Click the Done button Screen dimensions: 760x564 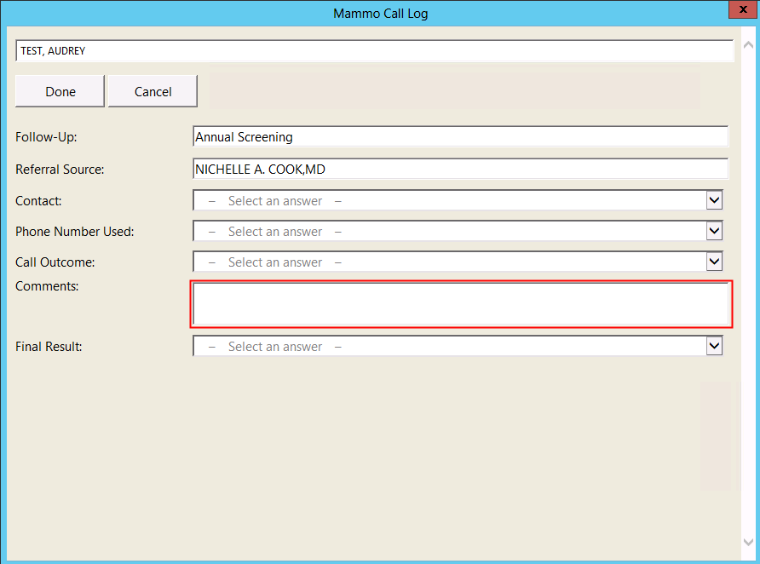click(x=60, y=91)
